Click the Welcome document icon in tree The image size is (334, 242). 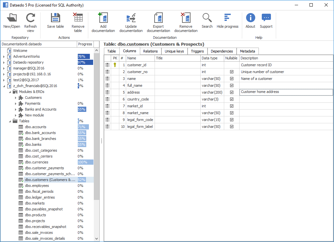pos(9,51)
